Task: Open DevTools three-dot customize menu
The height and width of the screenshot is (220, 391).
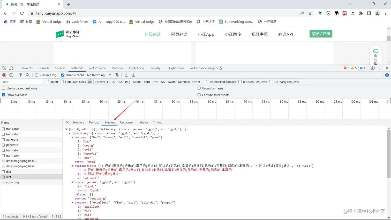Action: [380, 68]
